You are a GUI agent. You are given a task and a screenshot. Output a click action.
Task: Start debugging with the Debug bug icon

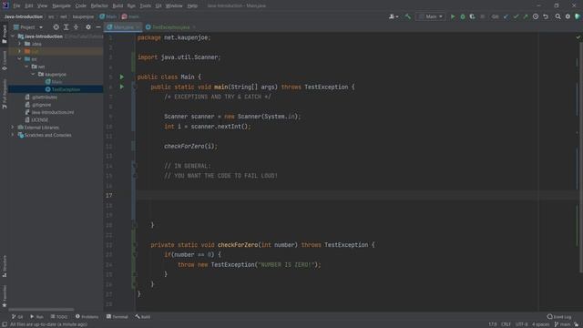[463, 16]
